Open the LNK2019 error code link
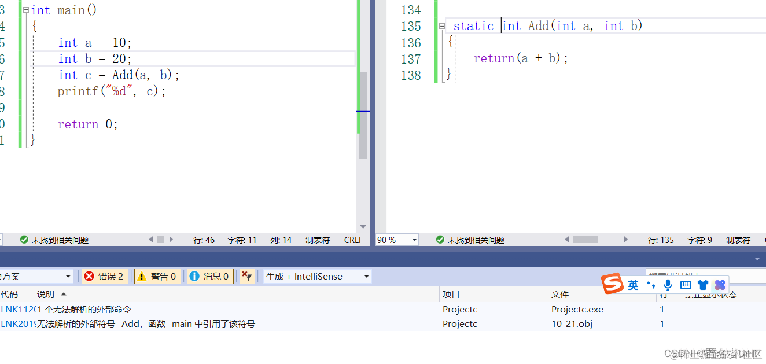This screenshot has width=766, height=364. [18, 323]
